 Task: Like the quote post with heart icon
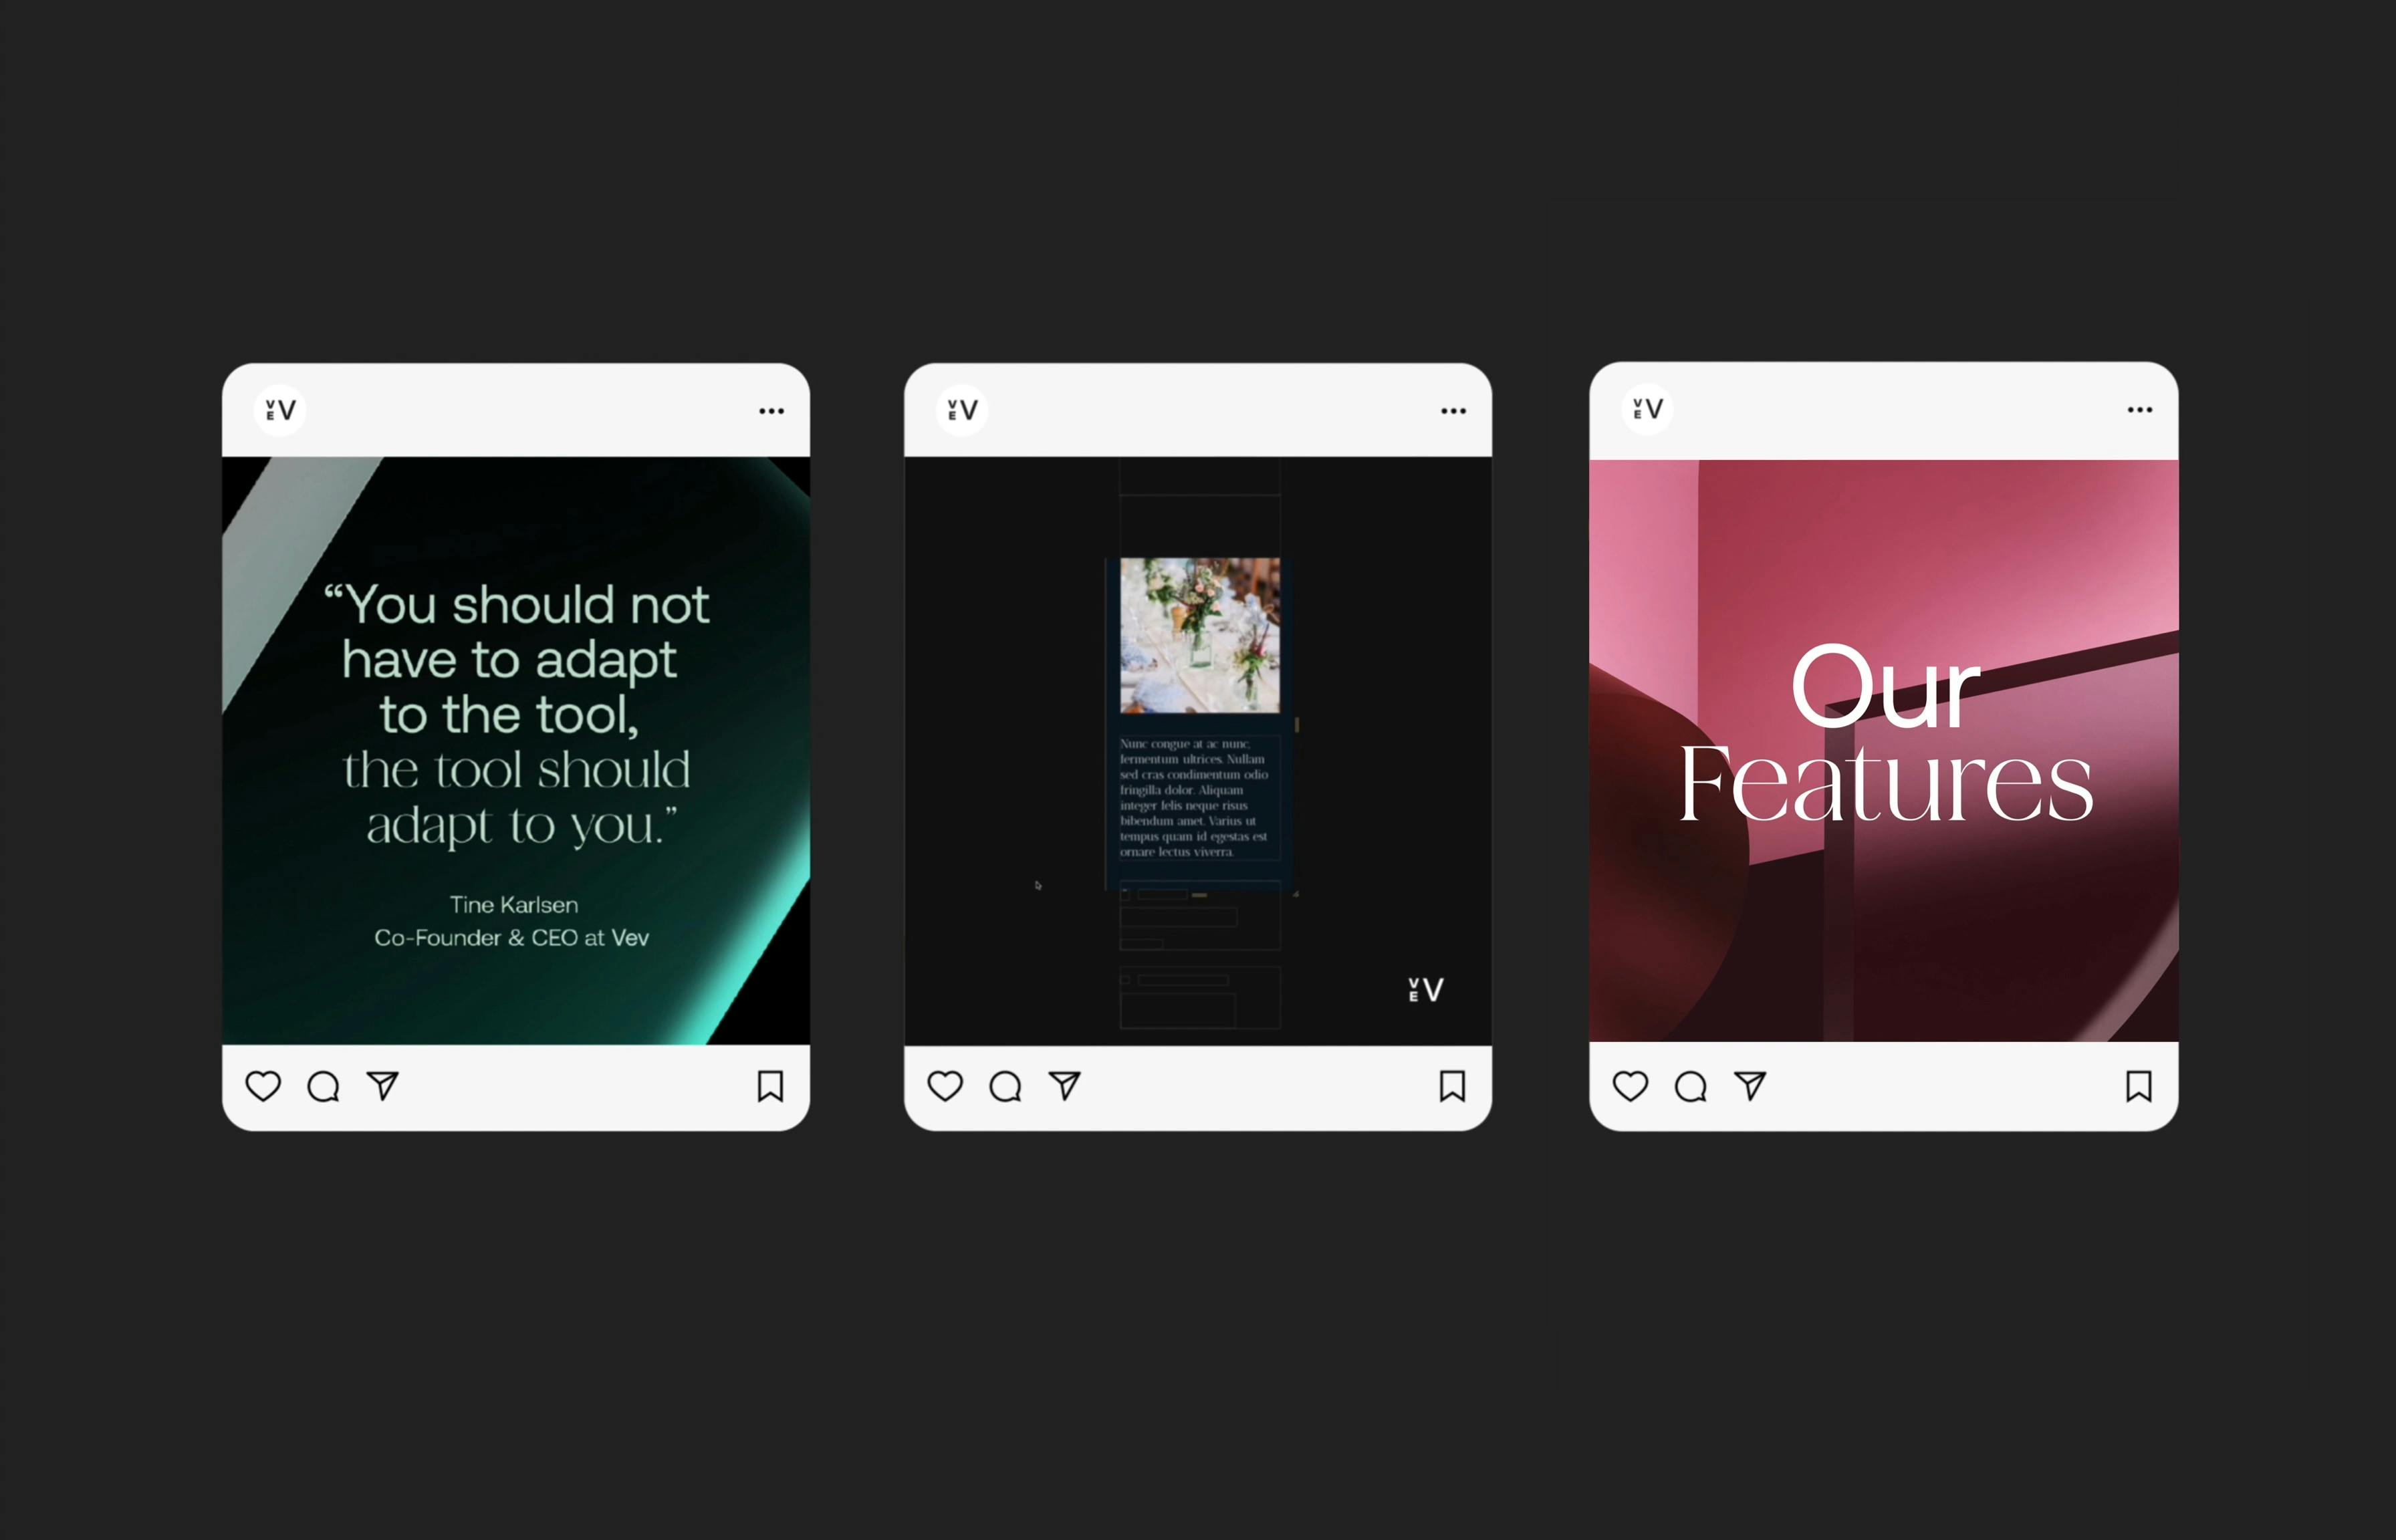click(x=263, y=1086)
